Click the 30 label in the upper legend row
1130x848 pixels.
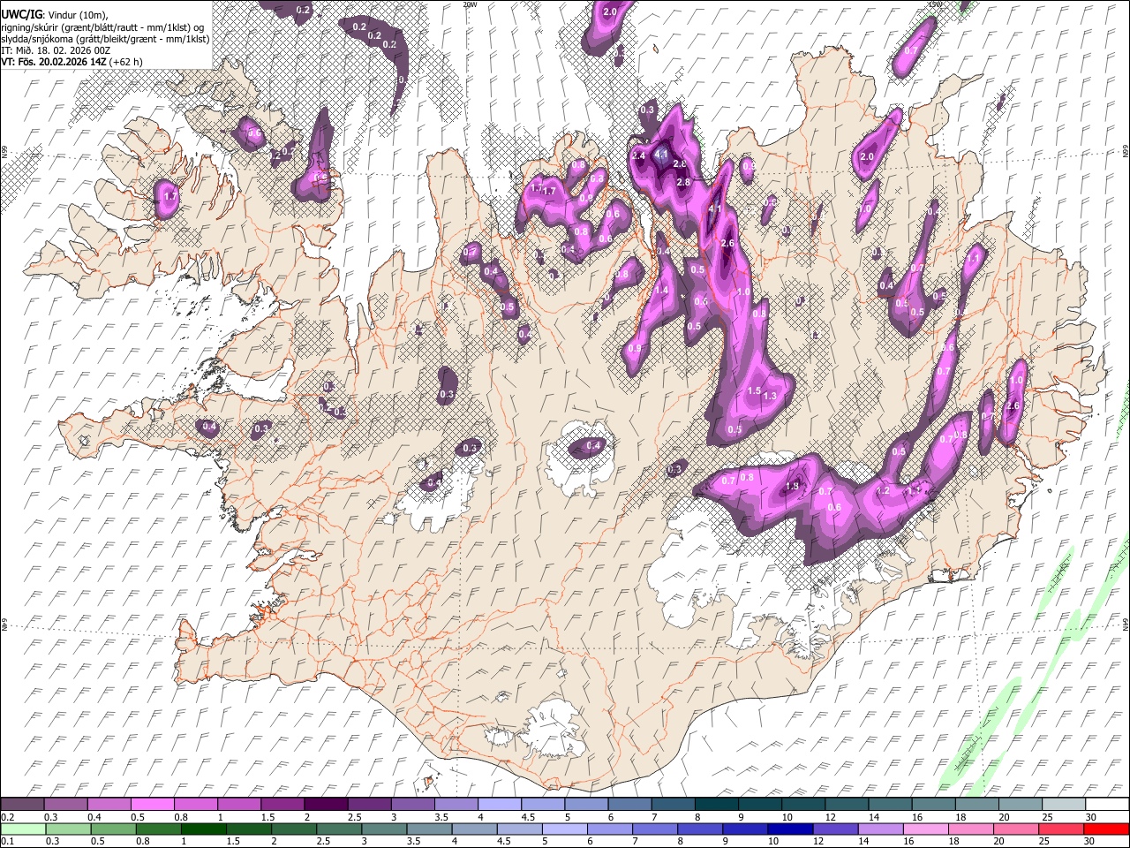coord(1091,817)
